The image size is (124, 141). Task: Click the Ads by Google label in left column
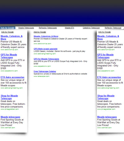coord(7,32)
